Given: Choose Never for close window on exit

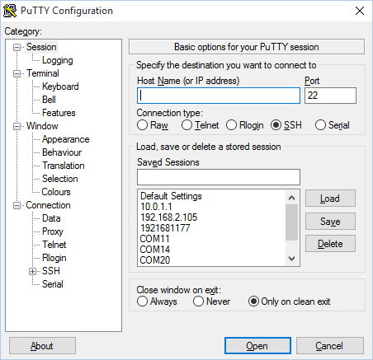Looking at the screenshot, I should click(198, 302).
